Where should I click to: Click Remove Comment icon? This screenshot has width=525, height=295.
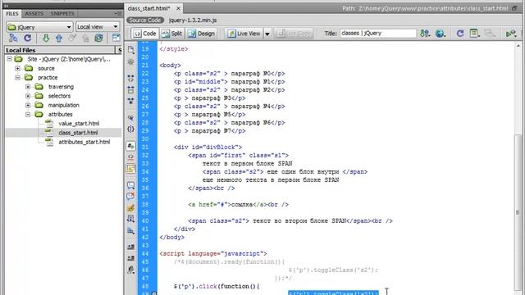tap(131, 196)
